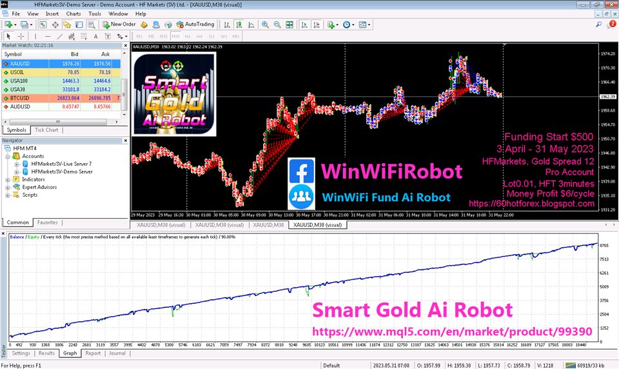Image resolution: width=619 pixels, height=369 pixels.
Task: Toggle chart Auto Scroll
Action: pos(304,25)
